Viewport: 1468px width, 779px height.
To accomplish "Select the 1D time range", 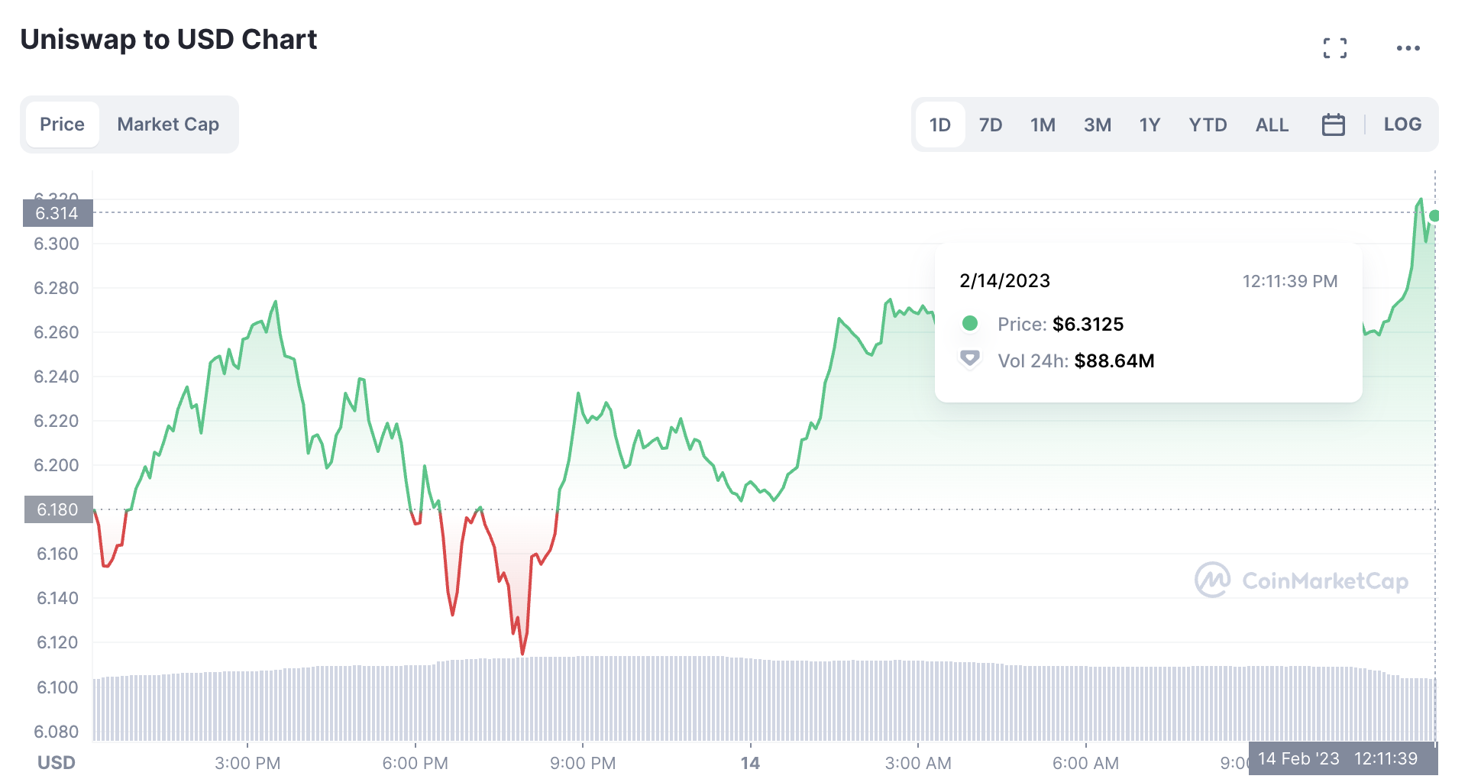I will [939, 124].
